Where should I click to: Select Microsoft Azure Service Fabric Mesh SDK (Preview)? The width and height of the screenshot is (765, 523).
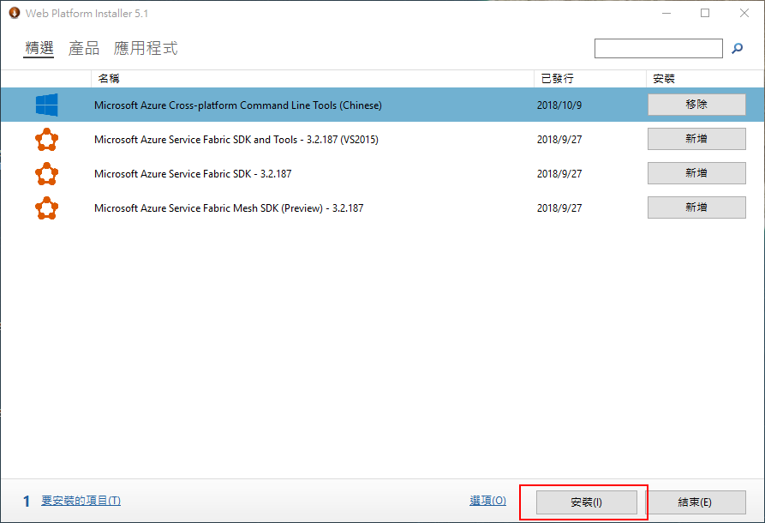click(x=382, y=207)
